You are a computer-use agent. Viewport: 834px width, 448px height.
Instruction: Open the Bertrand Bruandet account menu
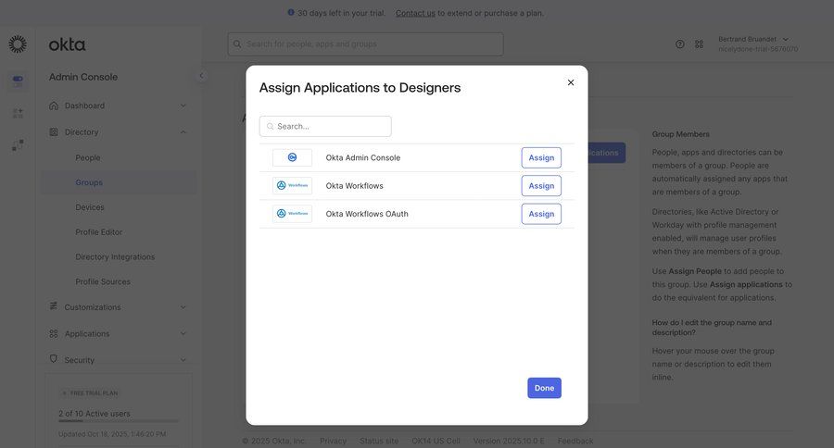(x=758, y=44)
